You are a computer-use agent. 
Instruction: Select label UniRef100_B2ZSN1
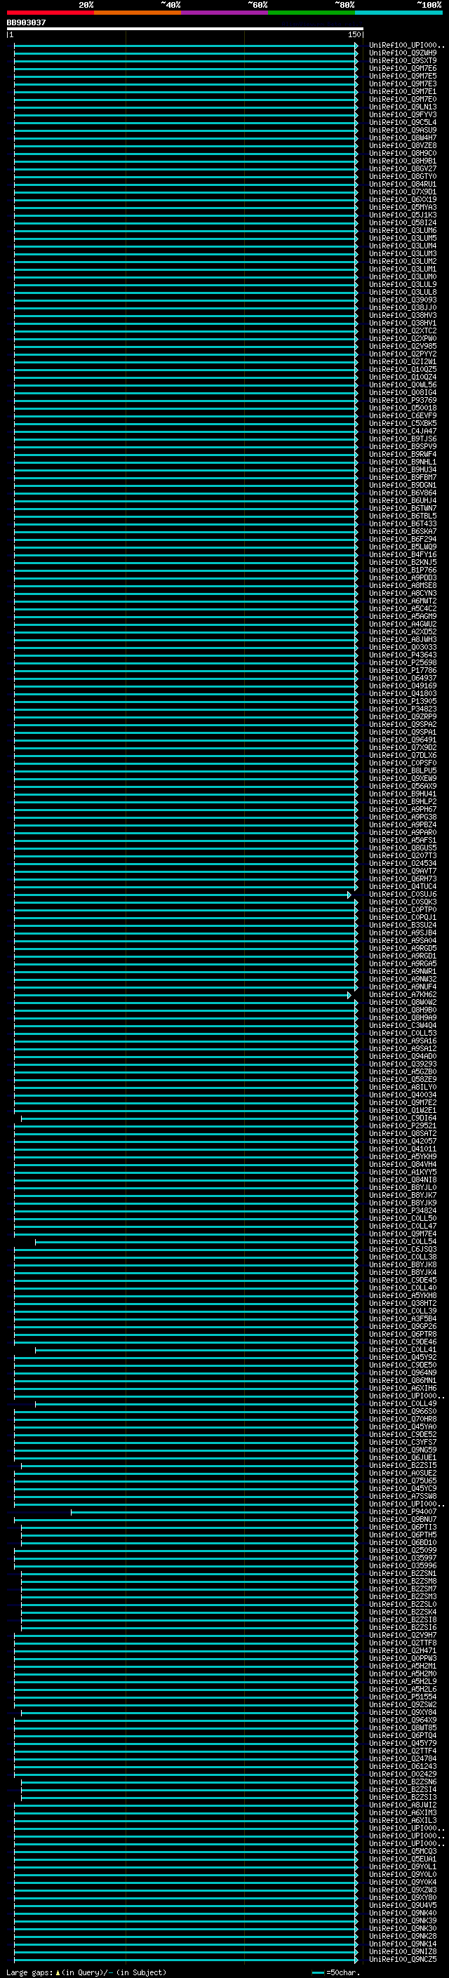[x=403, y=1574]
